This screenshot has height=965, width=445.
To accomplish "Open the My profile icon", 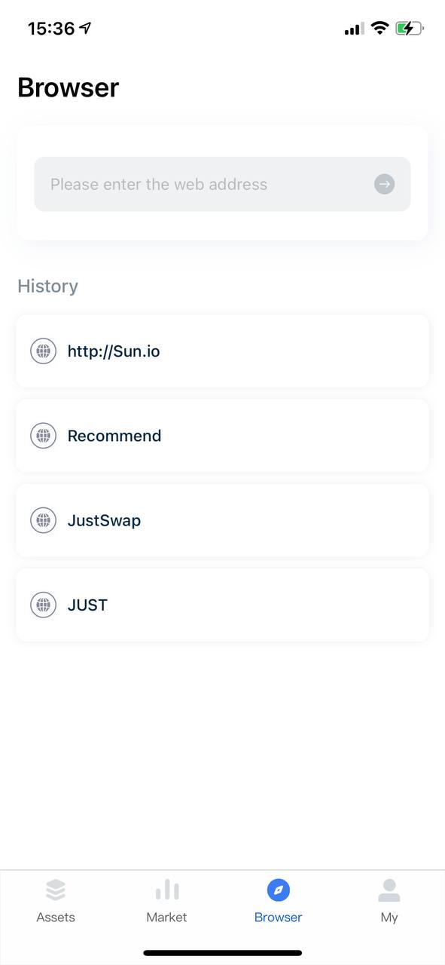I will (389, 890).
